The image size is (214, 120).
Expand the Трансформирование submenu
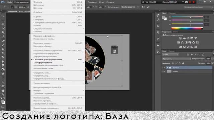(58, 63)
